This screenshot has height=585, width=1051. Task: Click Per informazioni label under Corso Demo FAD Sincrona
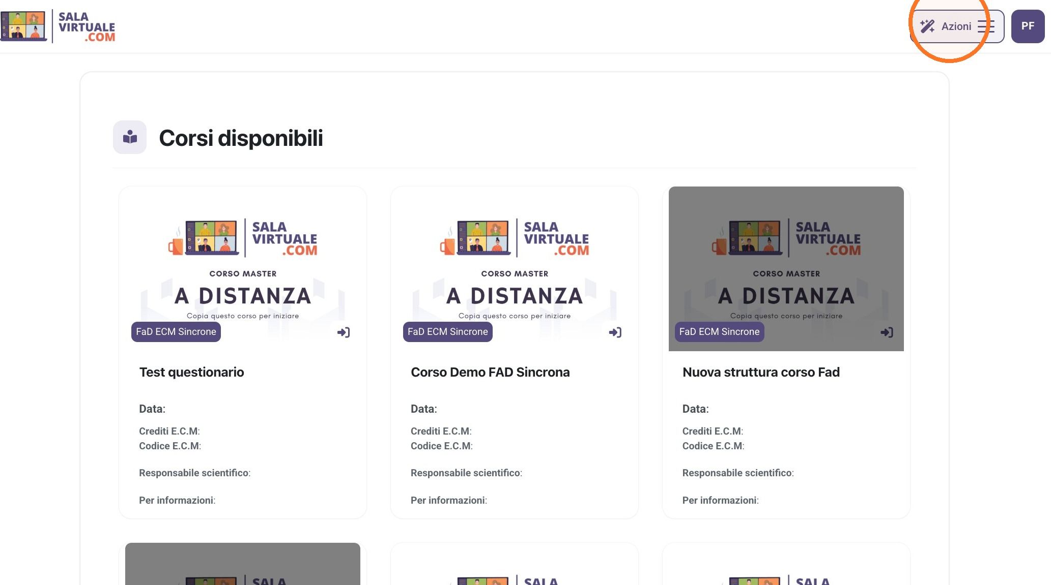(x=449, y=501)
